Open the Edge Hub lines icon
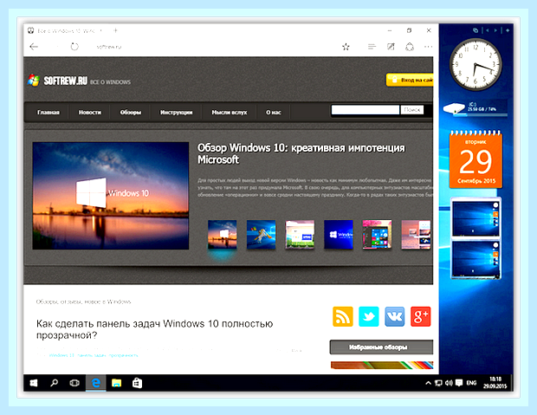537x415 pixels. (372, 46)
